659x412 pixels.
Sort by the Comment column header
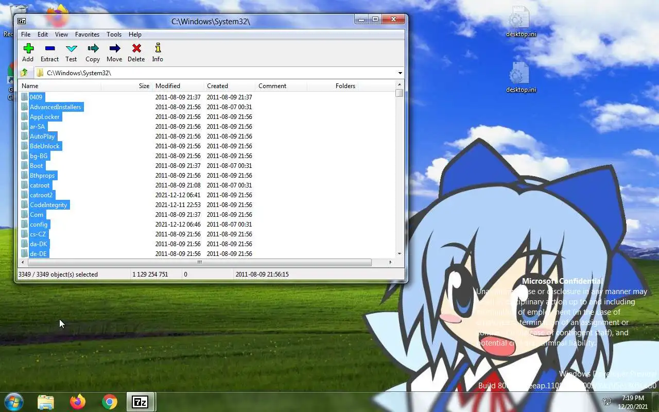[x=281, y=86]
